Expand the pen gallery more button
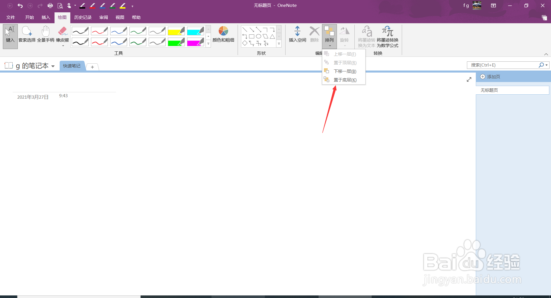The height and width of the screenshot is (298, 551). coord(208,44)
